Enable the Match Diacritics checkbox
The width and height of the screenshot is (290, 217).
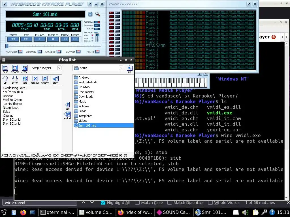pyautogui.click(x=169, y=203)
